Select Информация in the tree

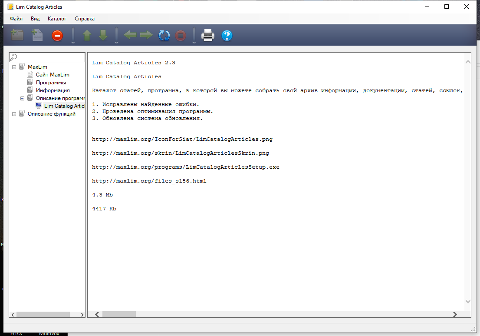pyautogui.click(x=53, y=90)
